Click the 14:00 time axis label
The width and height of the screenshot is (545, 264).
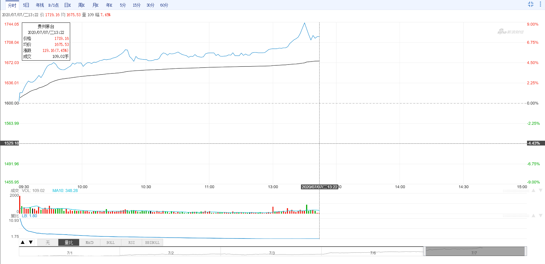[x=400, y=187]
